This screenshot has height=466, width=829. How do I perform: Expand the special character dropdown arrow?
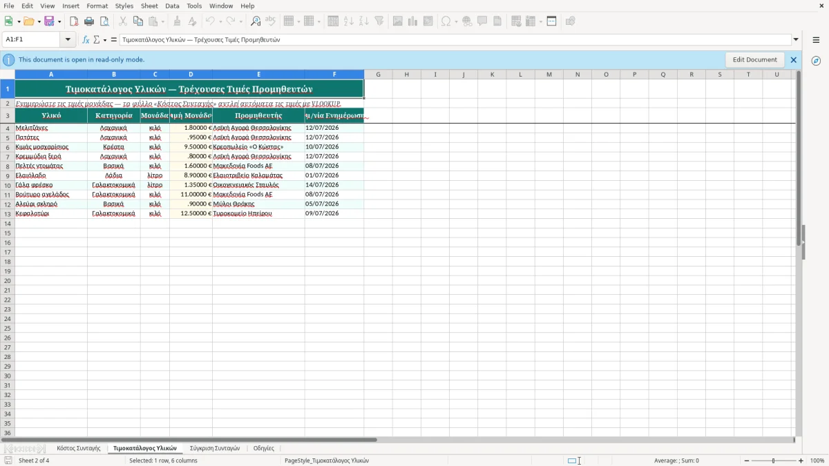coord(456,21)
